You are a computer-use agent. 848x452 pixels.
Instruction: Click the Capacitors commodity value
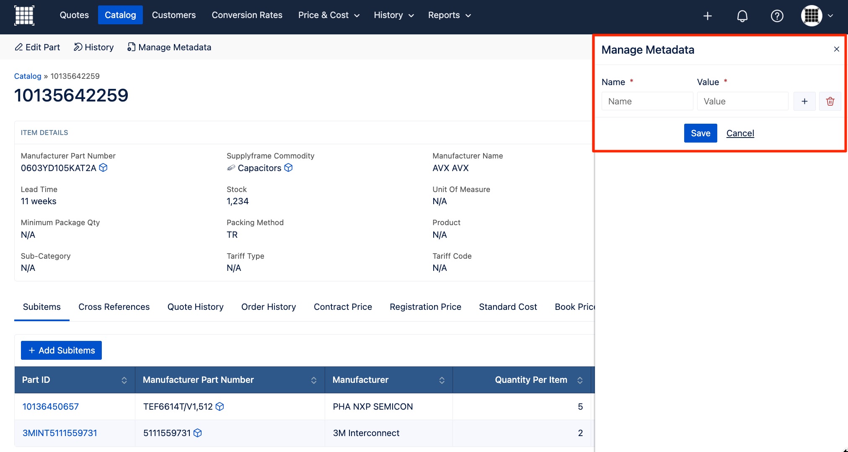[x=259, y=168]
